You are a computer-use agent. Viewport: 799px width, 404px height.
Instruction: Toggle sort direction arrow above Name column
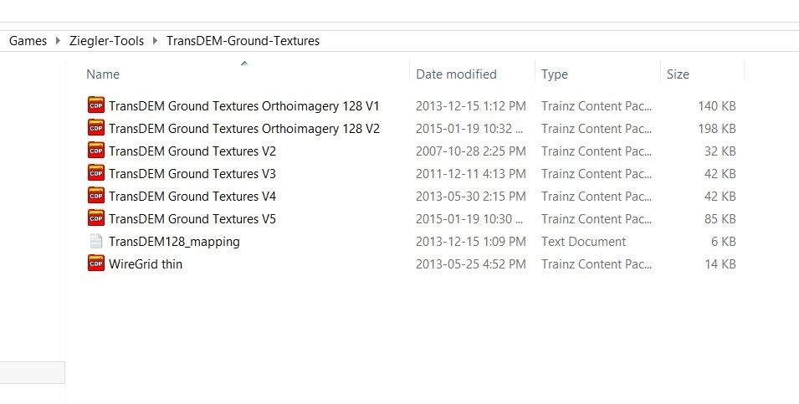243,63
